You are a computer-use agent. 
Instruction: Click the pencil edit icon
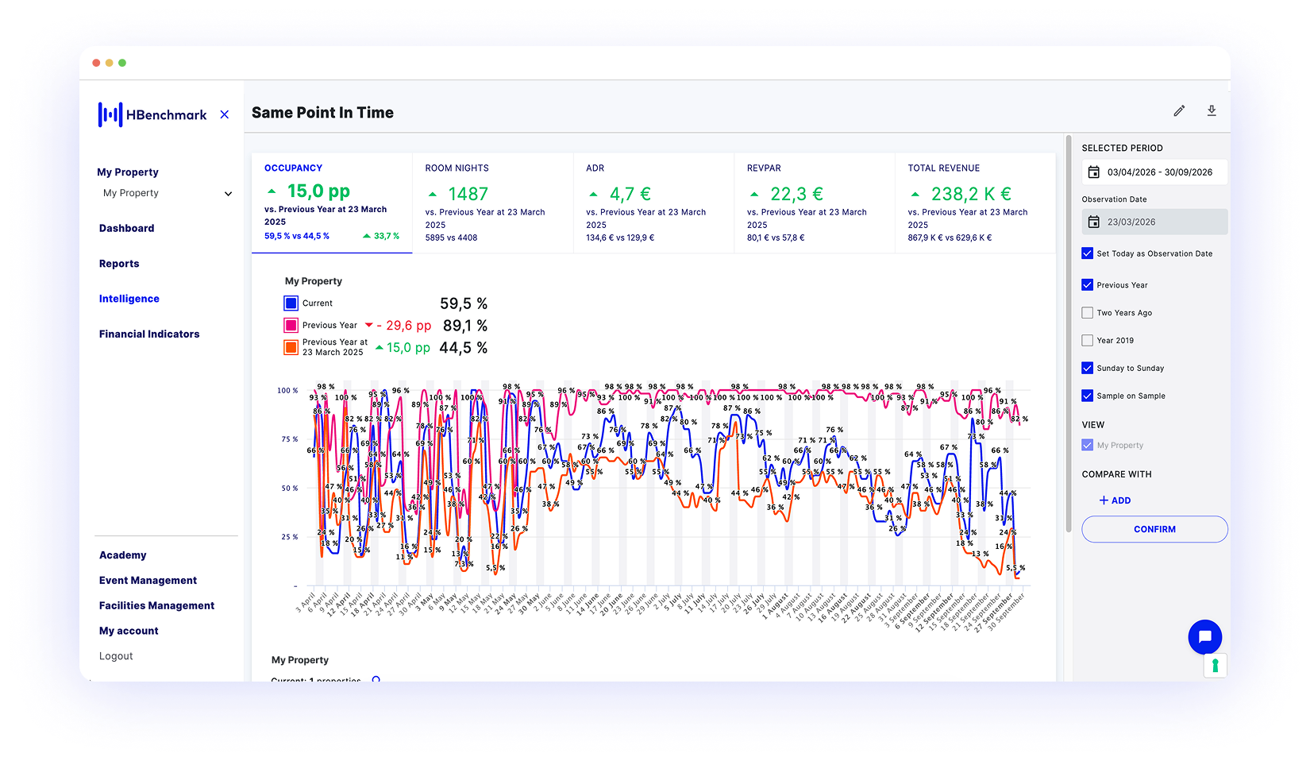[1179, 111]
